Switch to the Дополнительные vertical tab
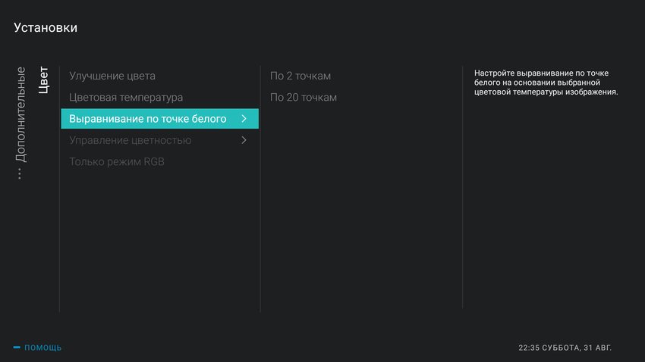This screenshot has width=645, height=362. coord(20,114)
